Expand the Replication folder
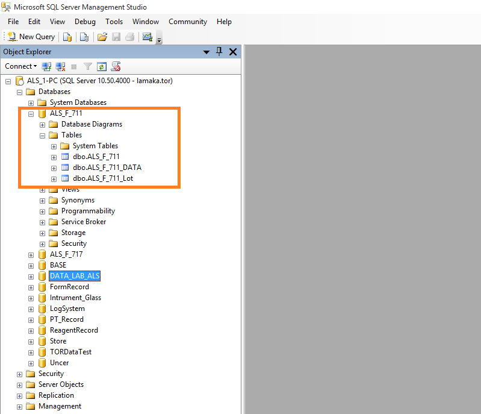Viewport: 481px width, 414px height. point(20,396)
